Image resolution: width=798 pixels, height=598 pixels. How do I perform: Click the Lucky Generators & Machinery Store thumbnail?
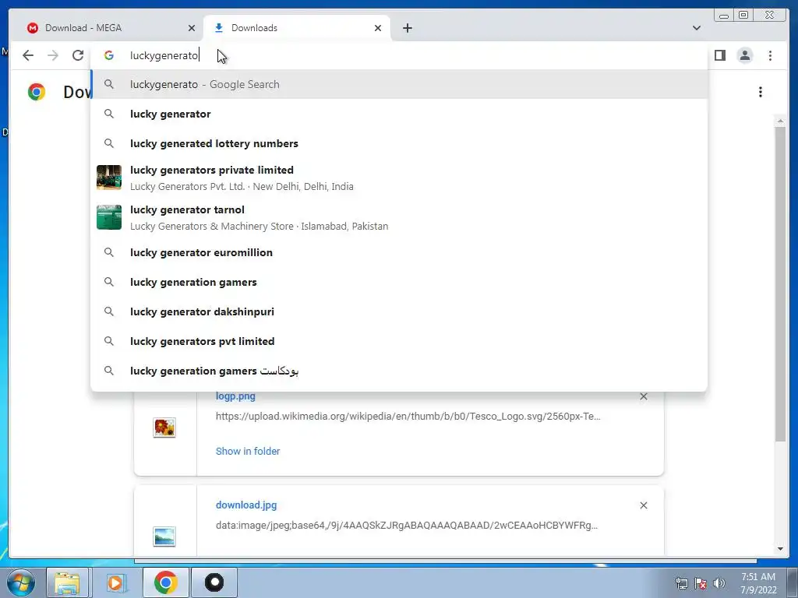[109, 217]
